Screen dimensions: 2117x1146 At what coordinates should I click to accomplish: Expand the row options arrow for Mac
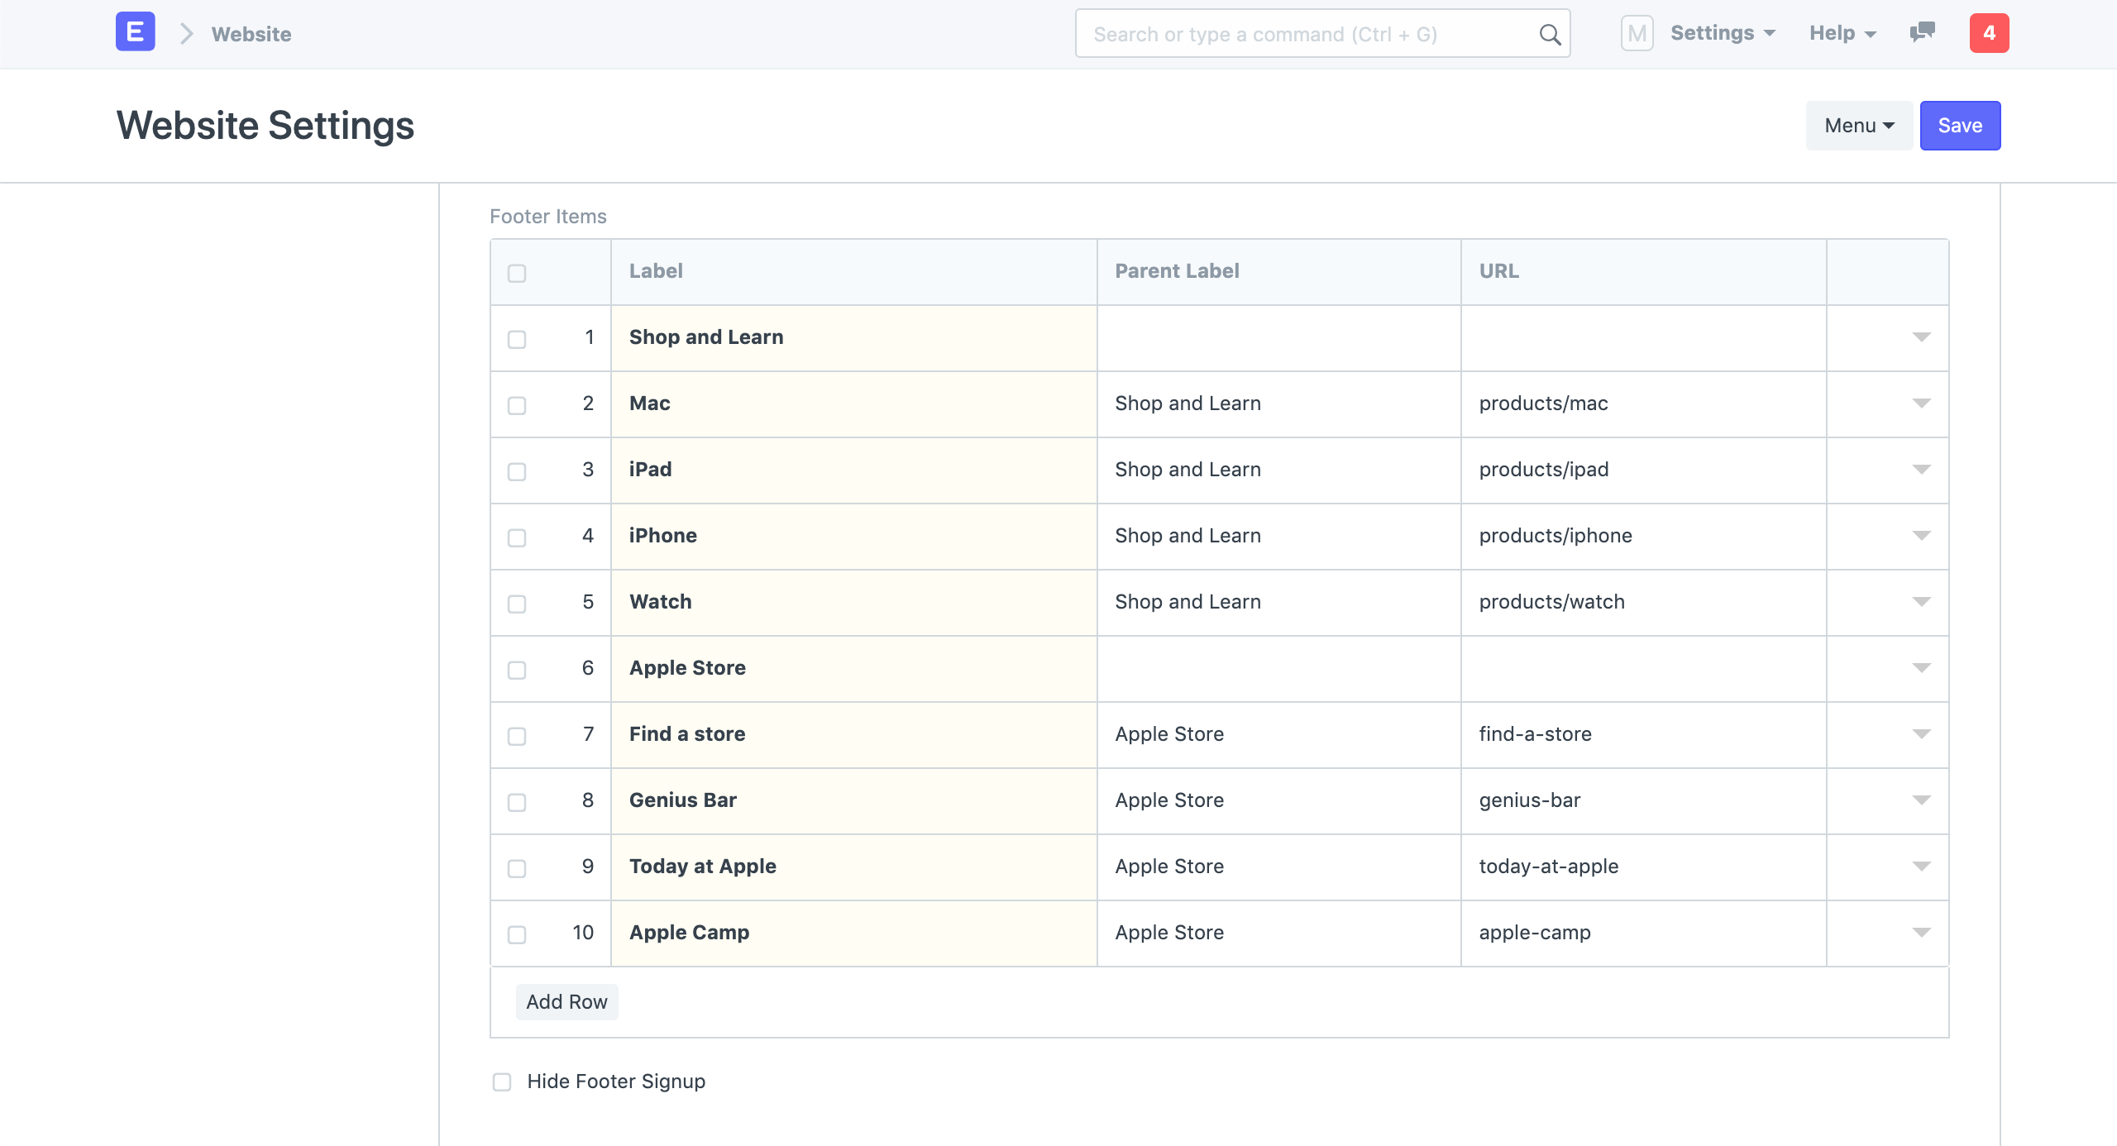click(1922, 404)
